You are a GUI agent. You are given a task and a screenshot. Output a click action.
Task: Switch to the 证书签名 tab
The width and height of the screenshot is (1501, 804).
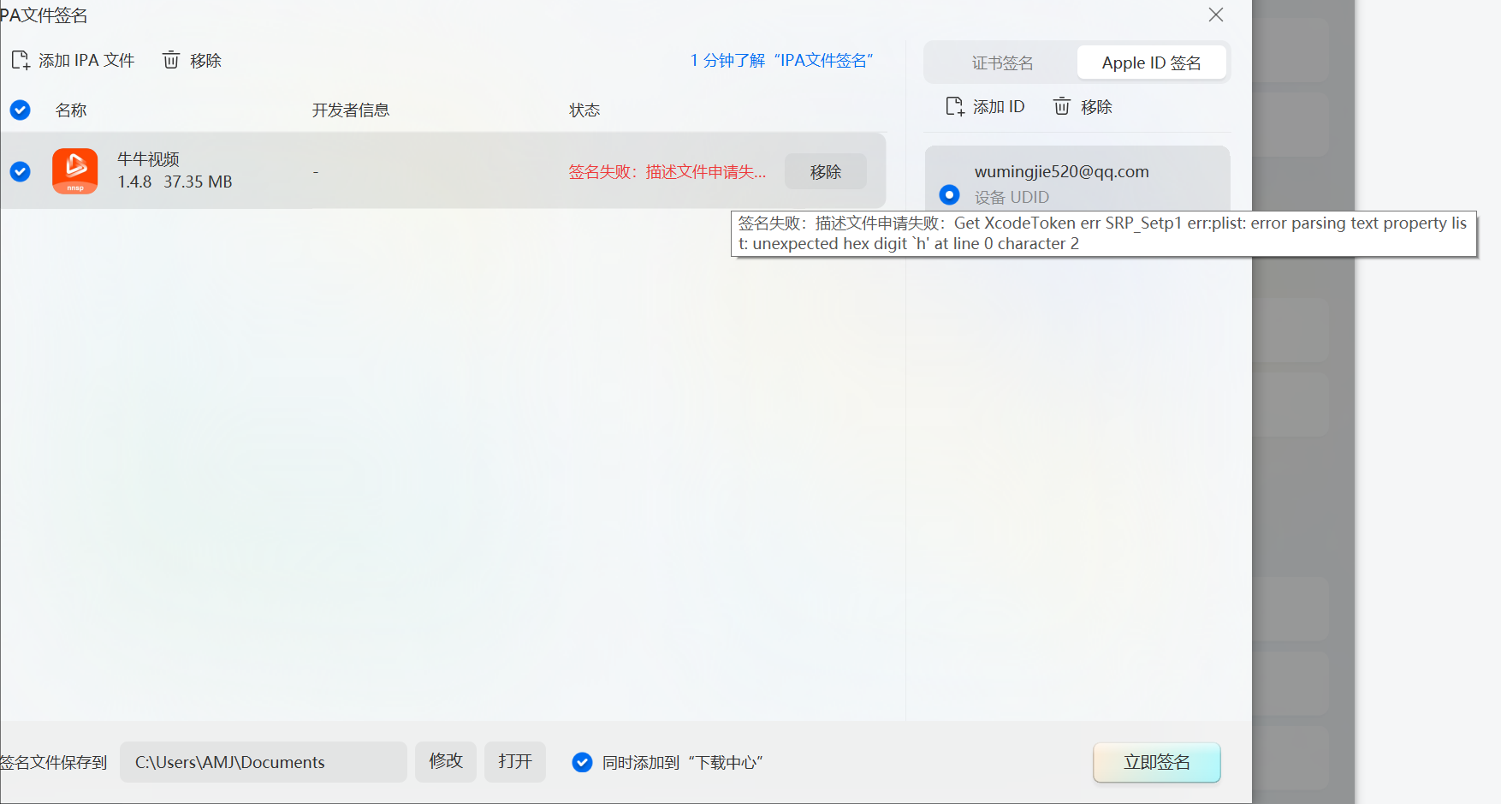coord(1002,63)
